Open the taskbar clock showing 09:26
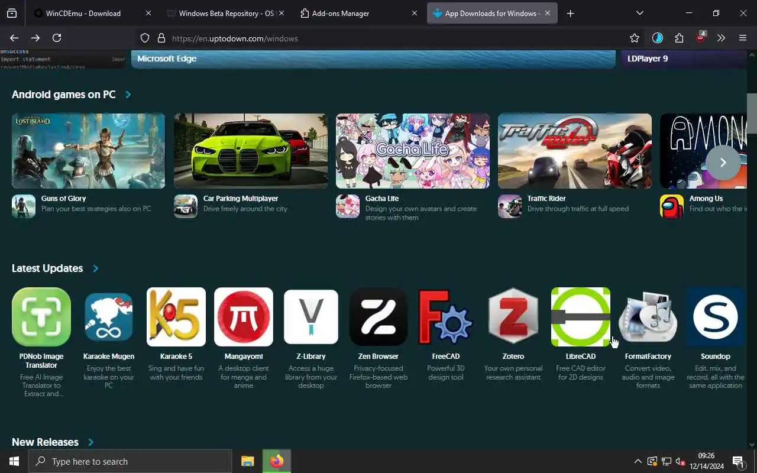The width and height of the screenshot is (757, 473). coord(707,461)
